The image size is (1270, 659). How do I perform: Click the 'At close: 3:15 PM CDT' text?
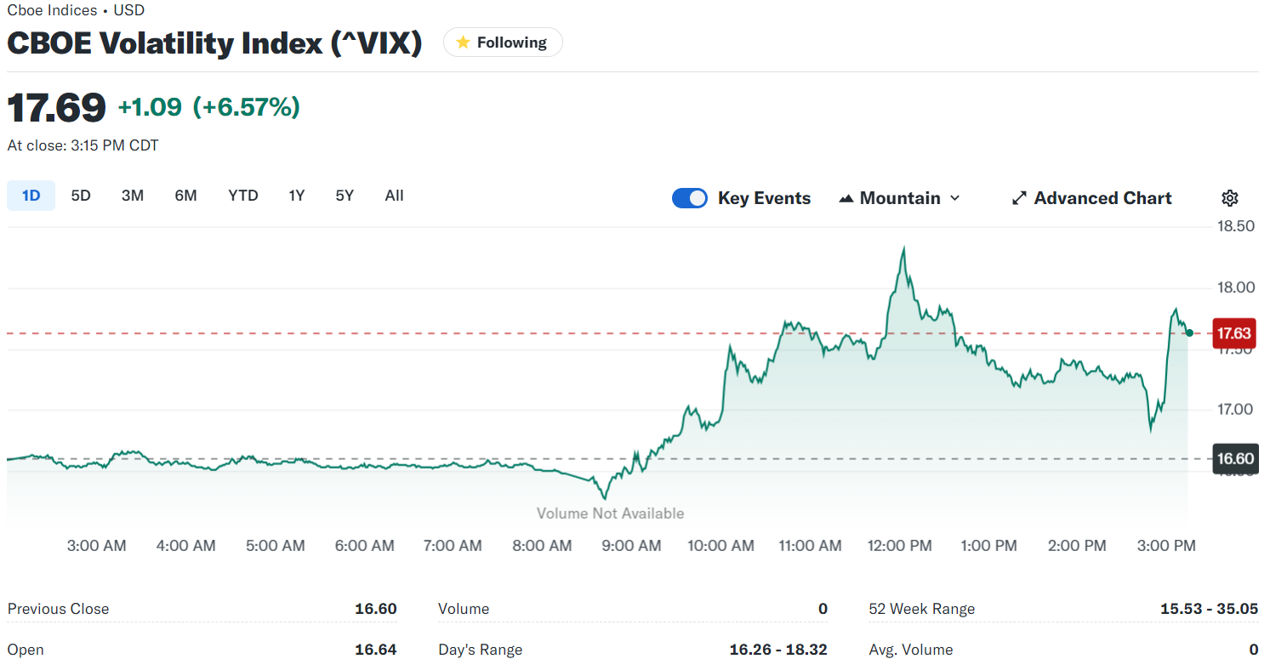click(x=83, y=145)
